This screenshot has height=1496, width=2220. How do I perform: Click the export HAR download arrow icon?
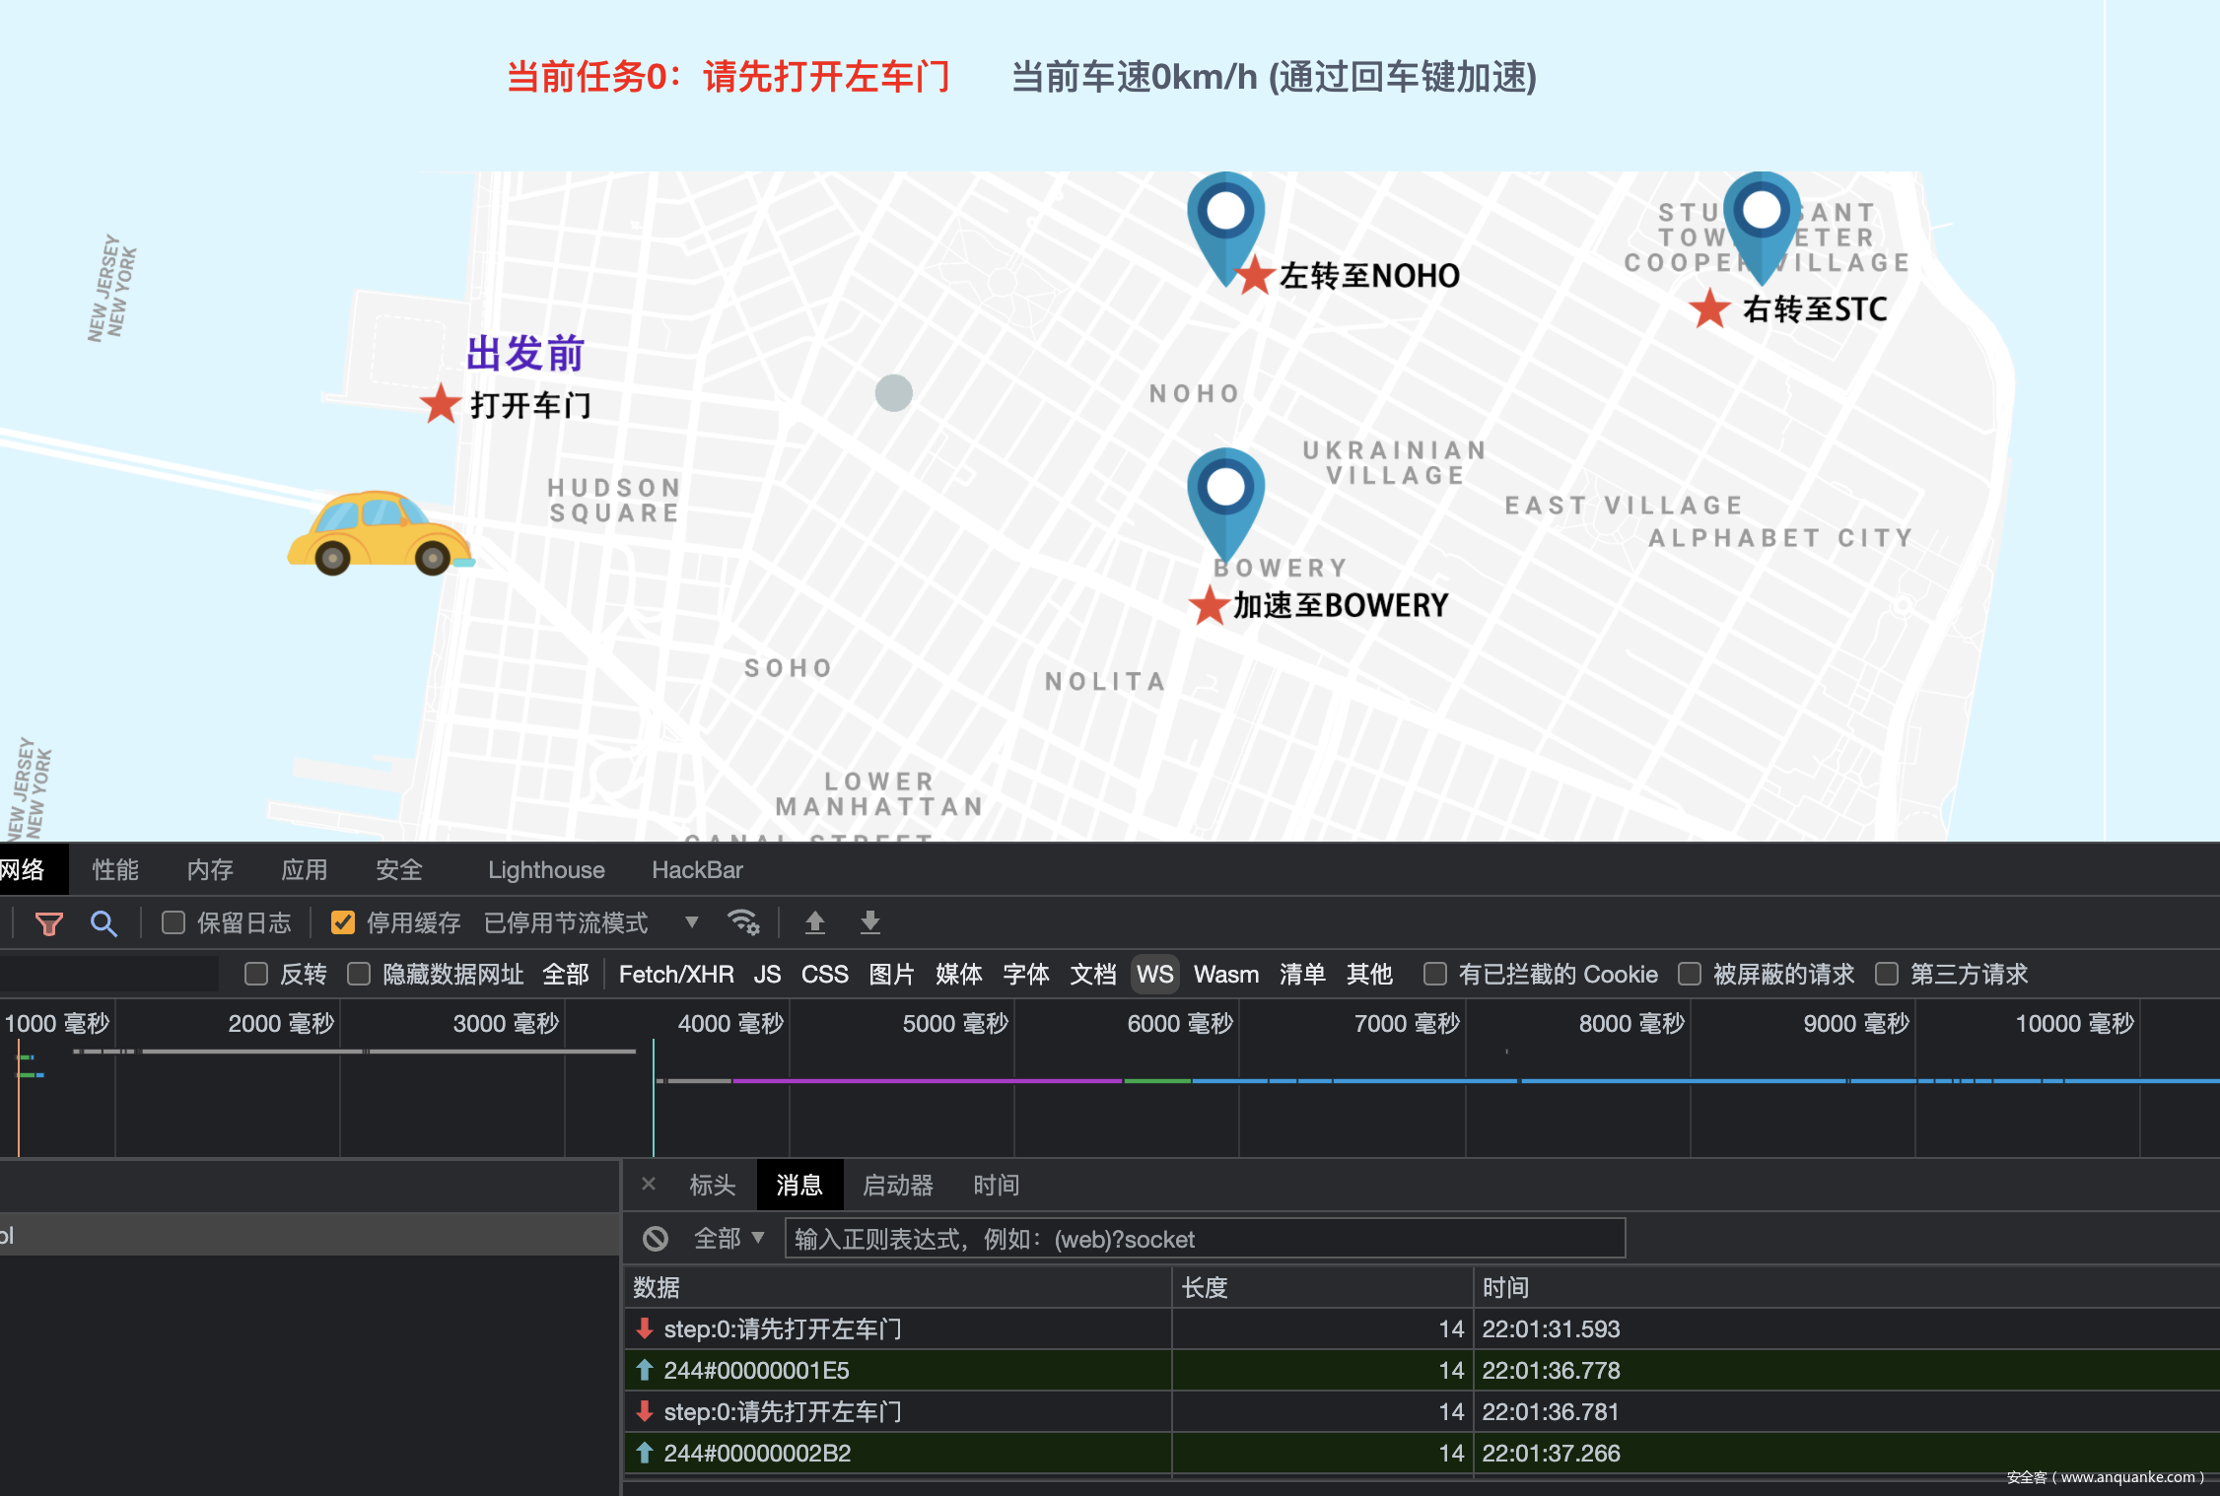click(x=869, y=922)
